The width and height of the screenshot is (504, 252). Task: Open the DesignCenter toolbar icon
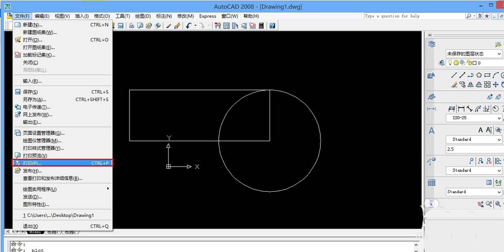pos(226,26)
